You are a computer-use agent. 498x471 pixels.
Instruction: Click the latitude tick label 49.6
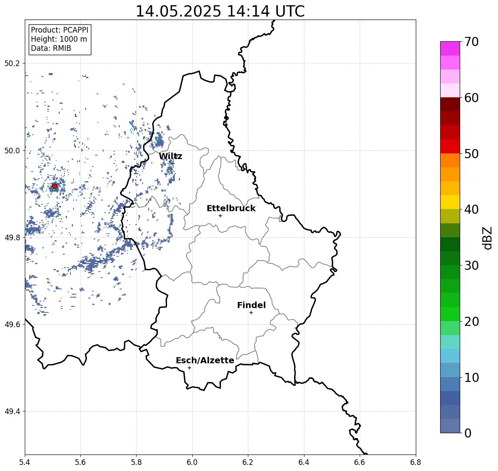click(x=12, y=325)
